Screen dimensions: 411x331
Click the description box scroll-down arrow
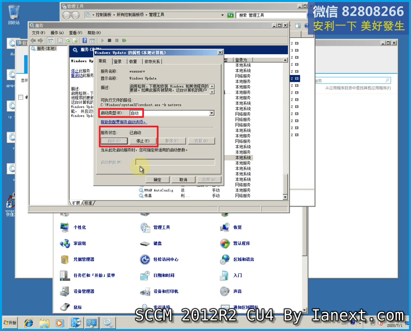click(x=212, y=92)
